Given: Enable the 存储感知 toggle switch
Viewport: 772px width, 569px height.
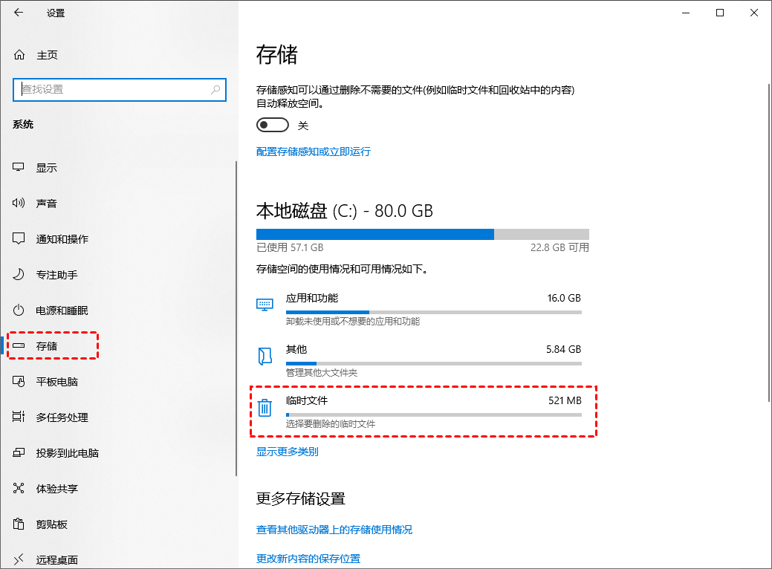Looking at the screenshot, I should coord(272,125).
